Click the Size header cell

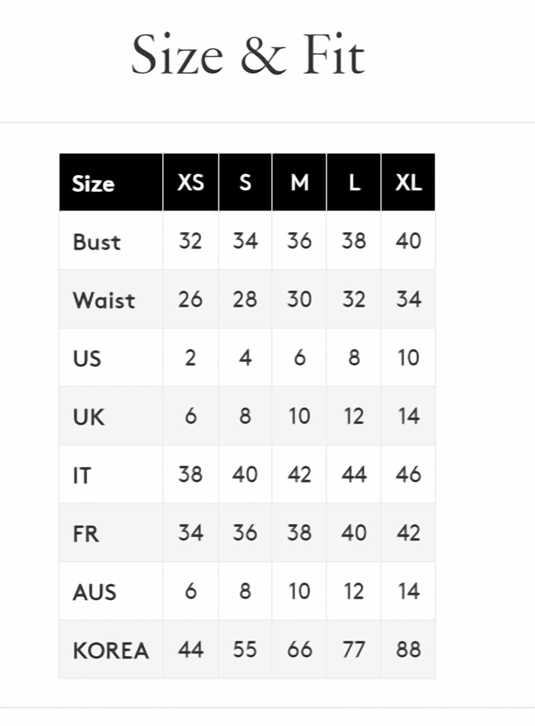coord(93,184)
